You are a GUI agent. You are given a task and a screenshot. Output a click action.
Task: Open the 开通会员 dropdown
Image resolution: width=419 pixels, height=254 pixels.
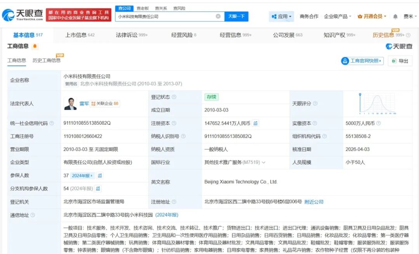pos(372,17)
